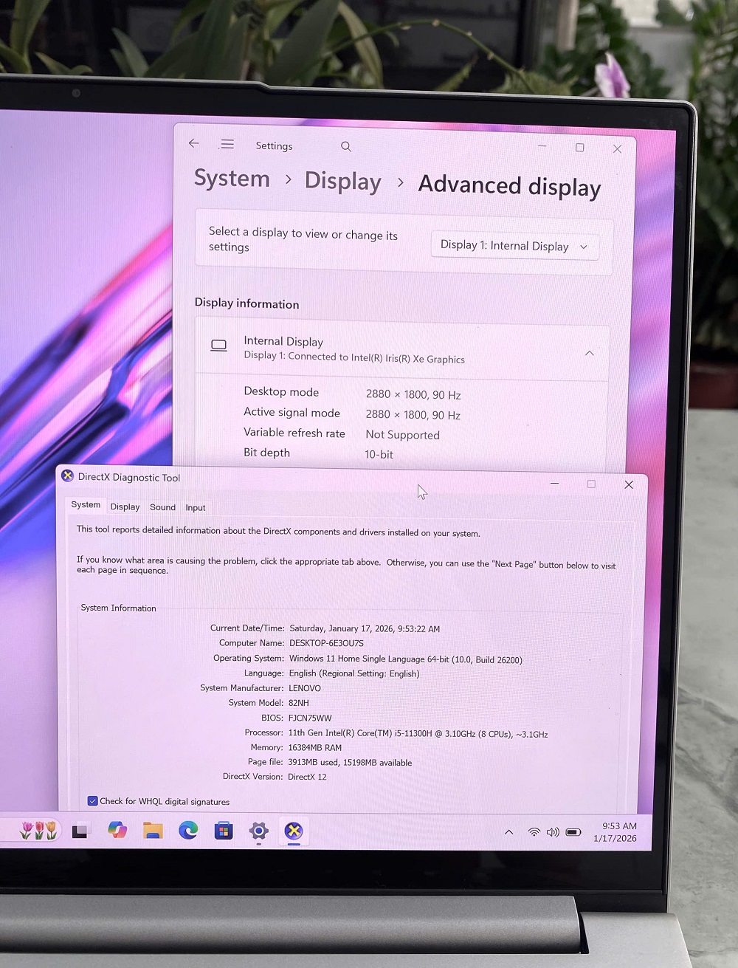The image size is (738, 968).
Task: Click the Wi-Fi icon in system tray
Action: [x=534, y=832]
